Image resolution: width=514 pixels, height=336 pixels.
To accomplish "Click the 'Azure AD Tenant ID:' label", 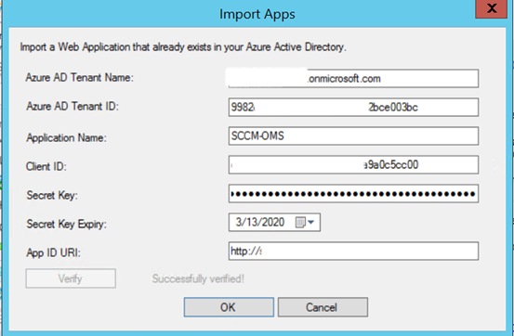I will [x=72, y=107].
